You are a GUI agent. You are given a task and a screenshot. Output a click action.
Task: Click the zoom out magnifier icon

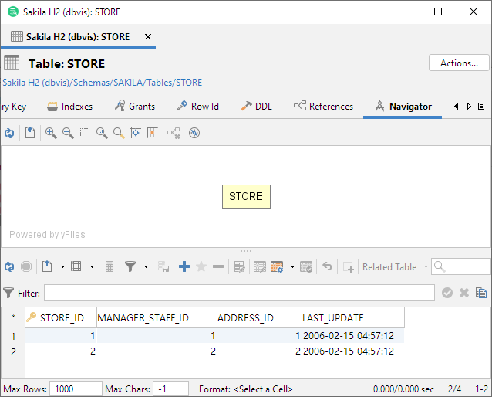pyautogui.click(x=68, y=133)
